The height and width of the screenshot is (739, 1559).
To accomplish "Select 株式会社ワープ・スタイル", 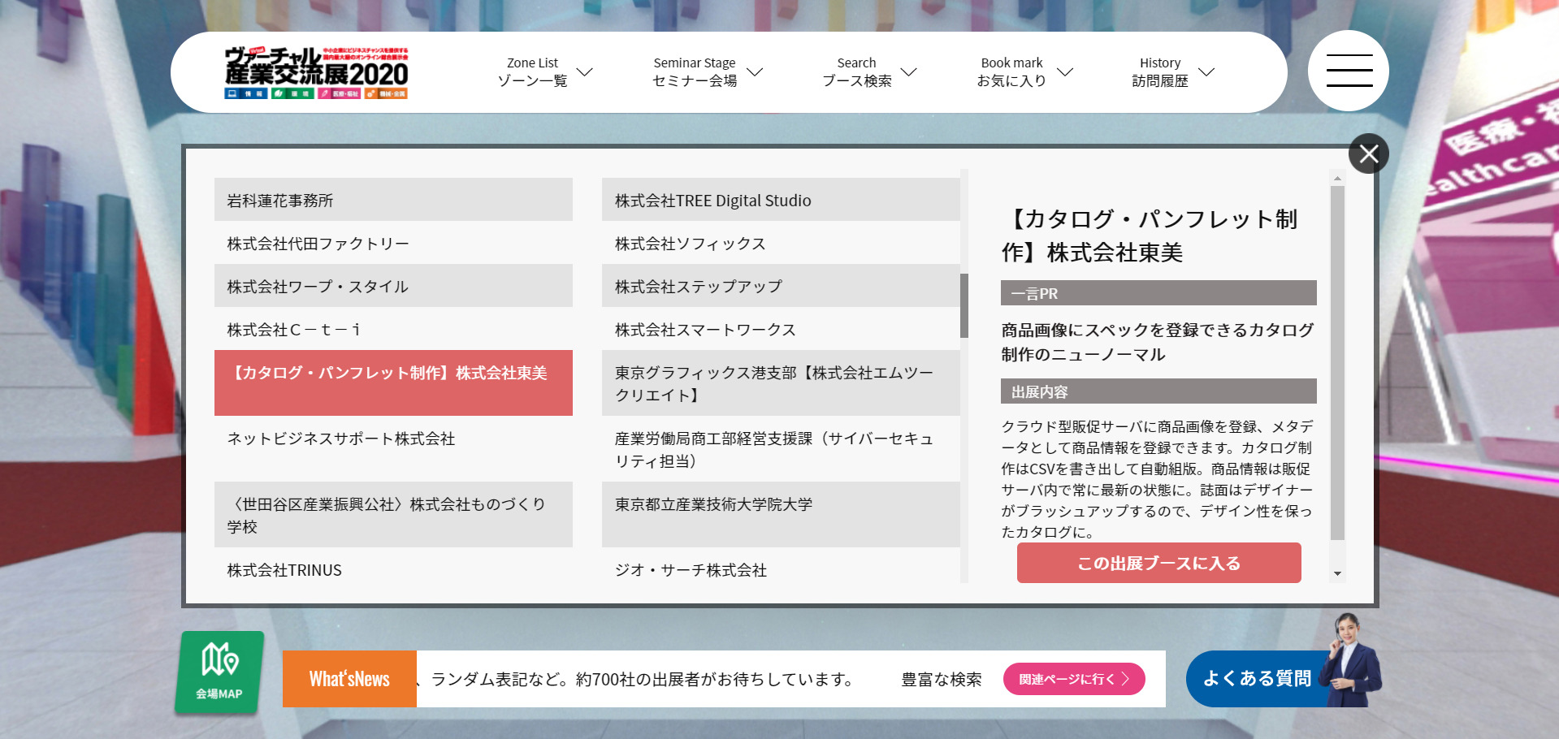I will (x=393, y=286).
